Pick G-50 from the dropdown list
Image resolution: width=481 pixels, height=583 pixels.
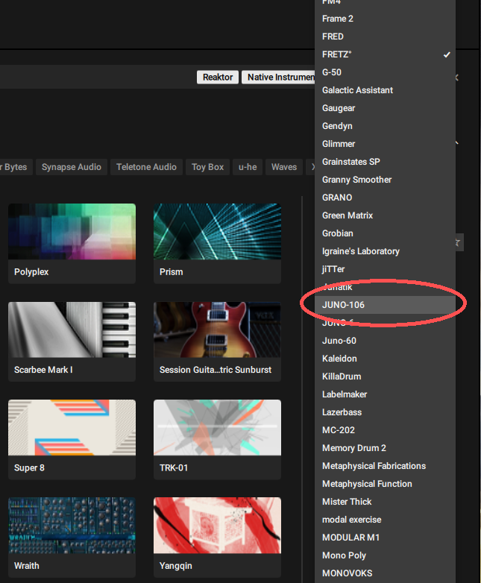click(385, 72)
